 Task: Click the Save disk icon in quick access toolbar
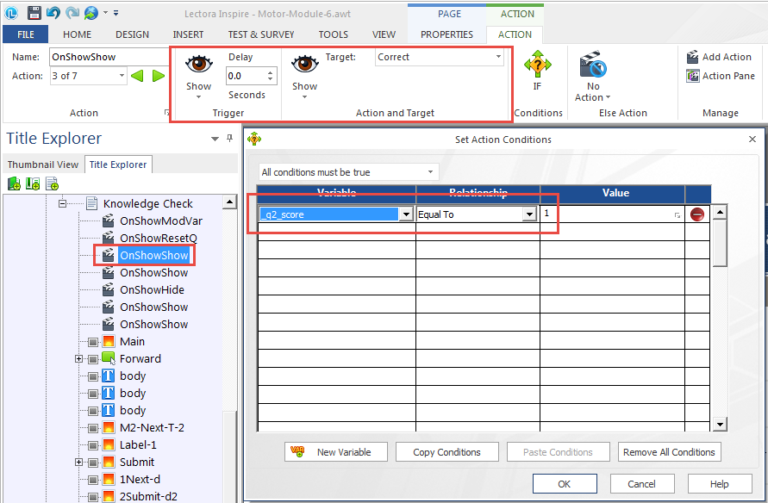[x=34, y=13]
